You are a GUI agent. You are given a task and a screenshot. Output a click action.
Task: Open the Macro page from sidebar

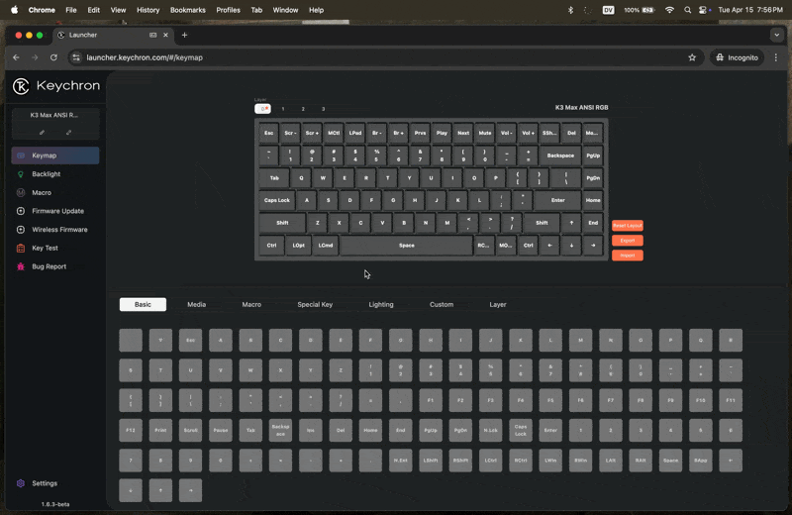[41, 193]
